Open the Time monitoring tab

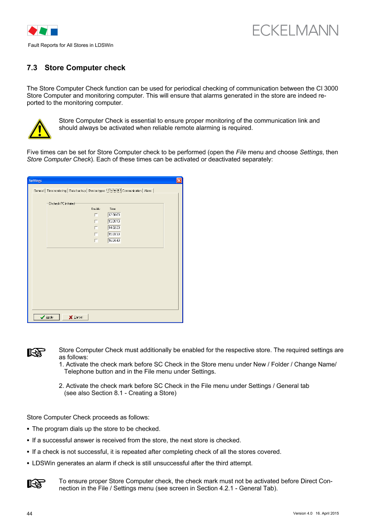(57, 191)
